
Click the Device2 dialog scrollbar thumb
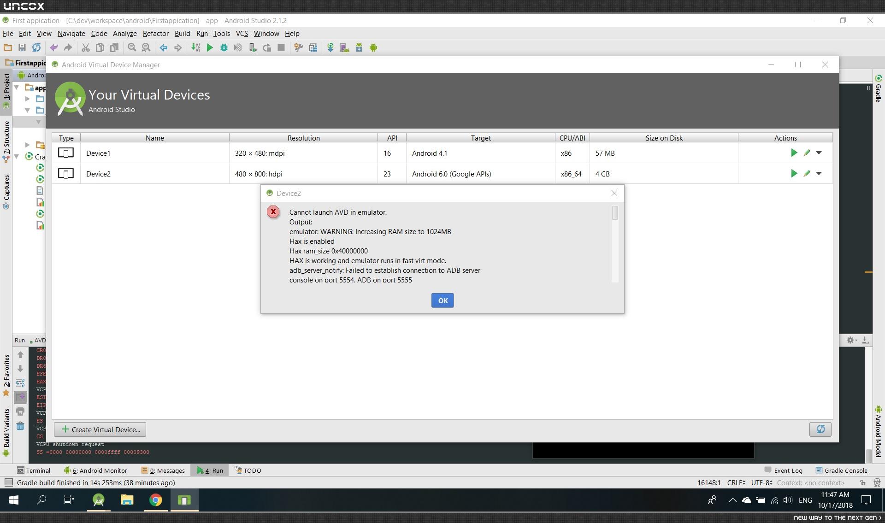click(615, 213)
